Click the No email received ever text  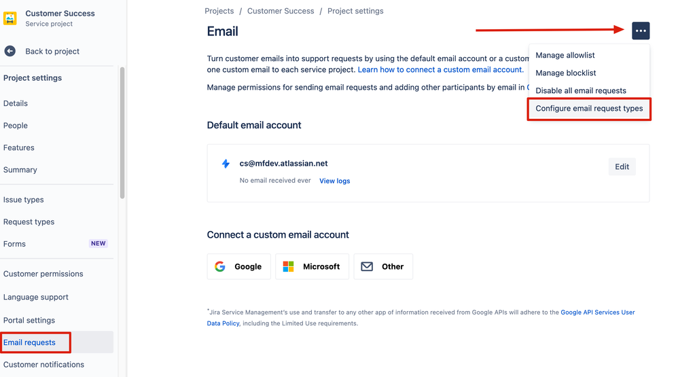coord(275,180)
